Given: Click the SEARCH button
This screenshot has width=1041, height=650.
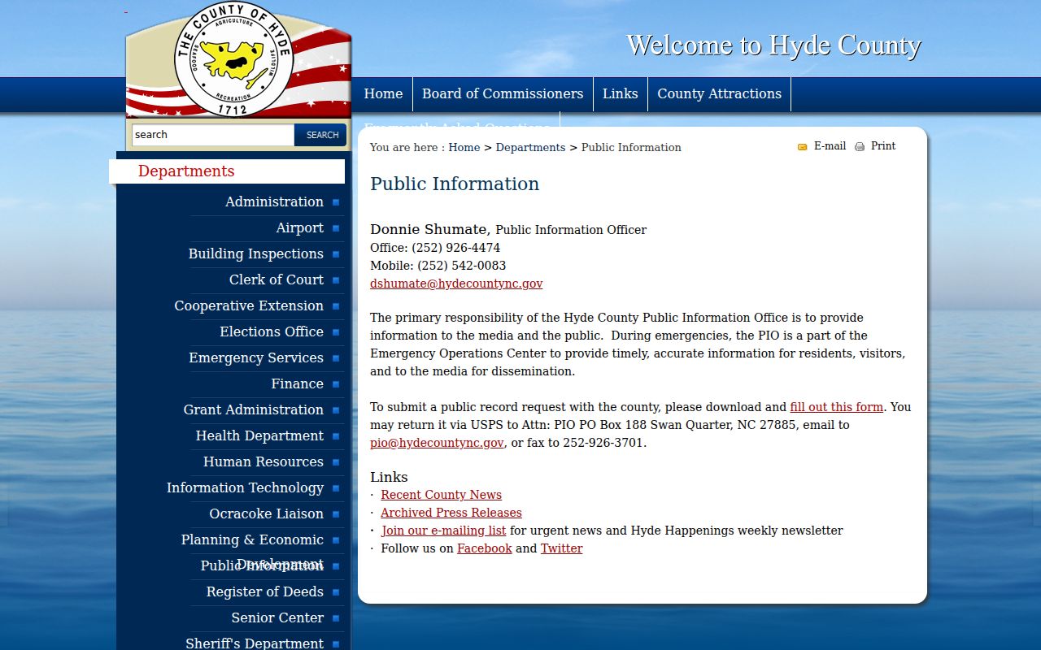Looking at the screenshot, I should click(320, 135).
